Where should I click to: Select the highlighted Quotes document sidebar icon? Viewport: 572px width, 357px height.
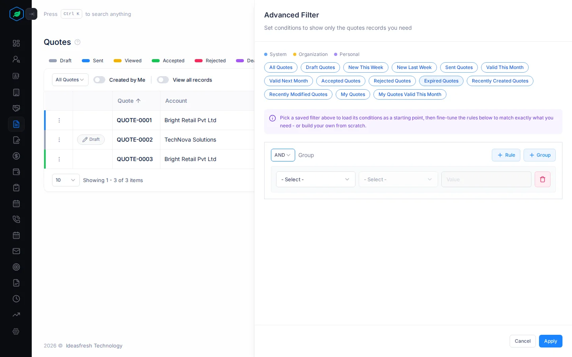coord(16,124)
